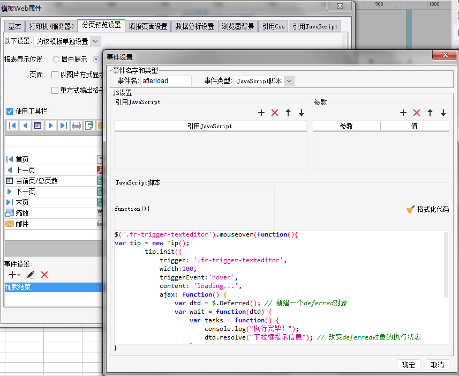Click print icon in toolbar preview
459x376 pixels.
tap(77, 126)
